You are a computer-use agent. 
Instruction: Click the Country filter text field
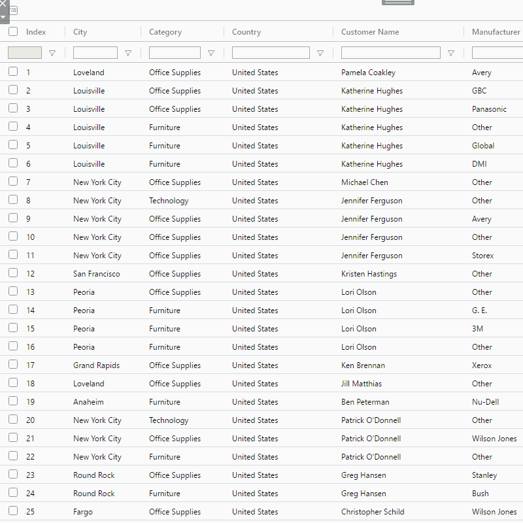[271, 53]
